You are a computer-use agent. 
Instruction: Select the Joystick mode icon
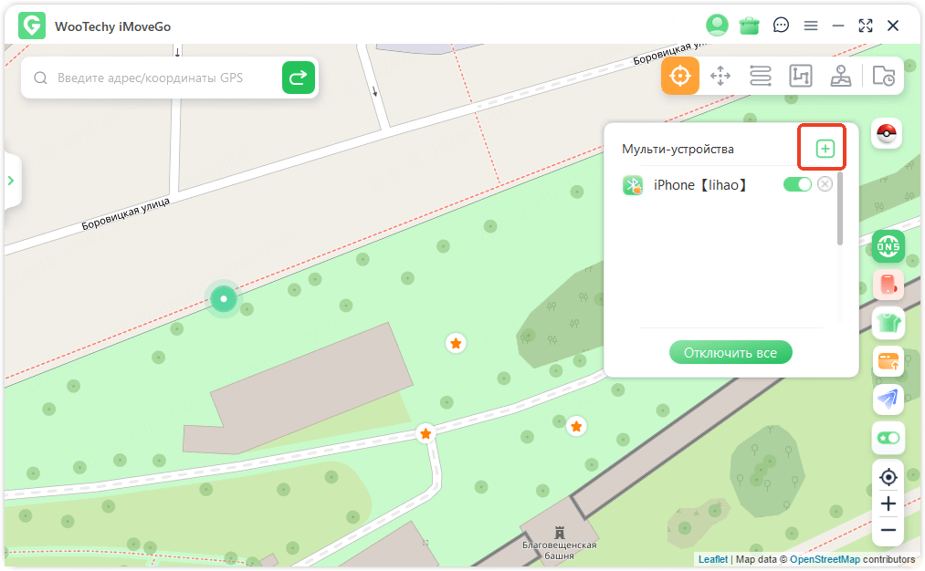click(841, 76)
